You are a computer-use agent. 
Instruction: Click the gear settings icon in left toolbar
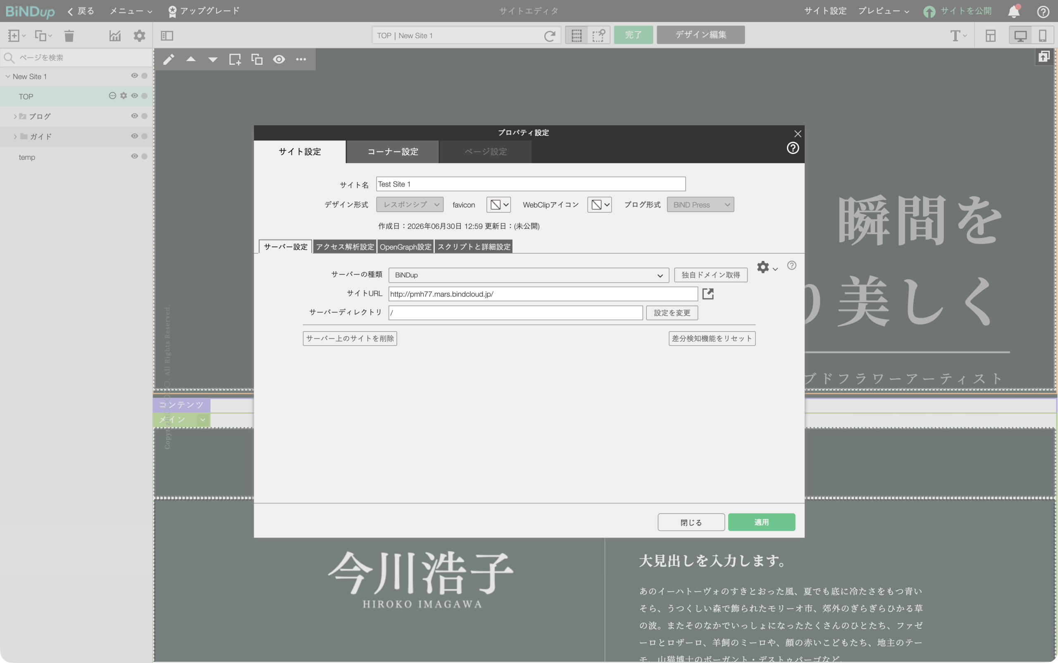click(139, 36)
